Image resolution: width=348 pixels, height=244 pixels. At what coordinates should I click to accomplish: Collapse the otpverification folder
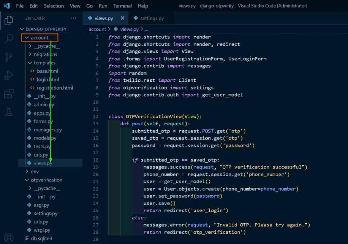[27, 180]
